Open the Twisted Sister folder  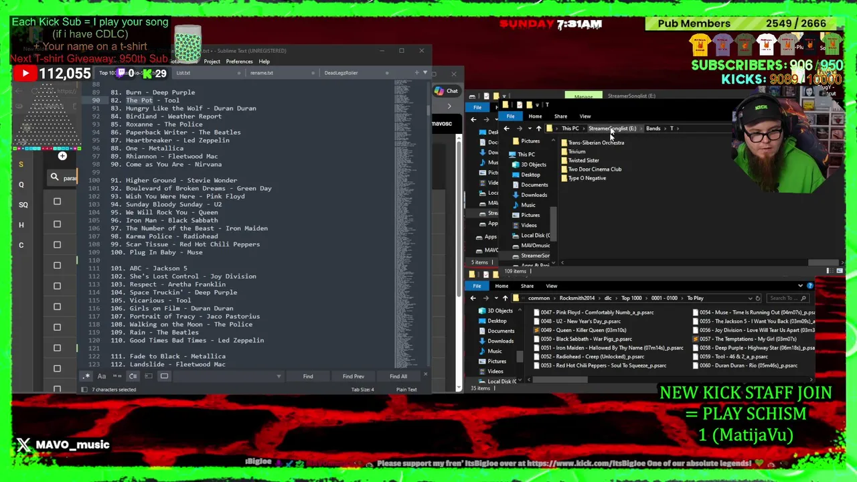coord(580,160)
